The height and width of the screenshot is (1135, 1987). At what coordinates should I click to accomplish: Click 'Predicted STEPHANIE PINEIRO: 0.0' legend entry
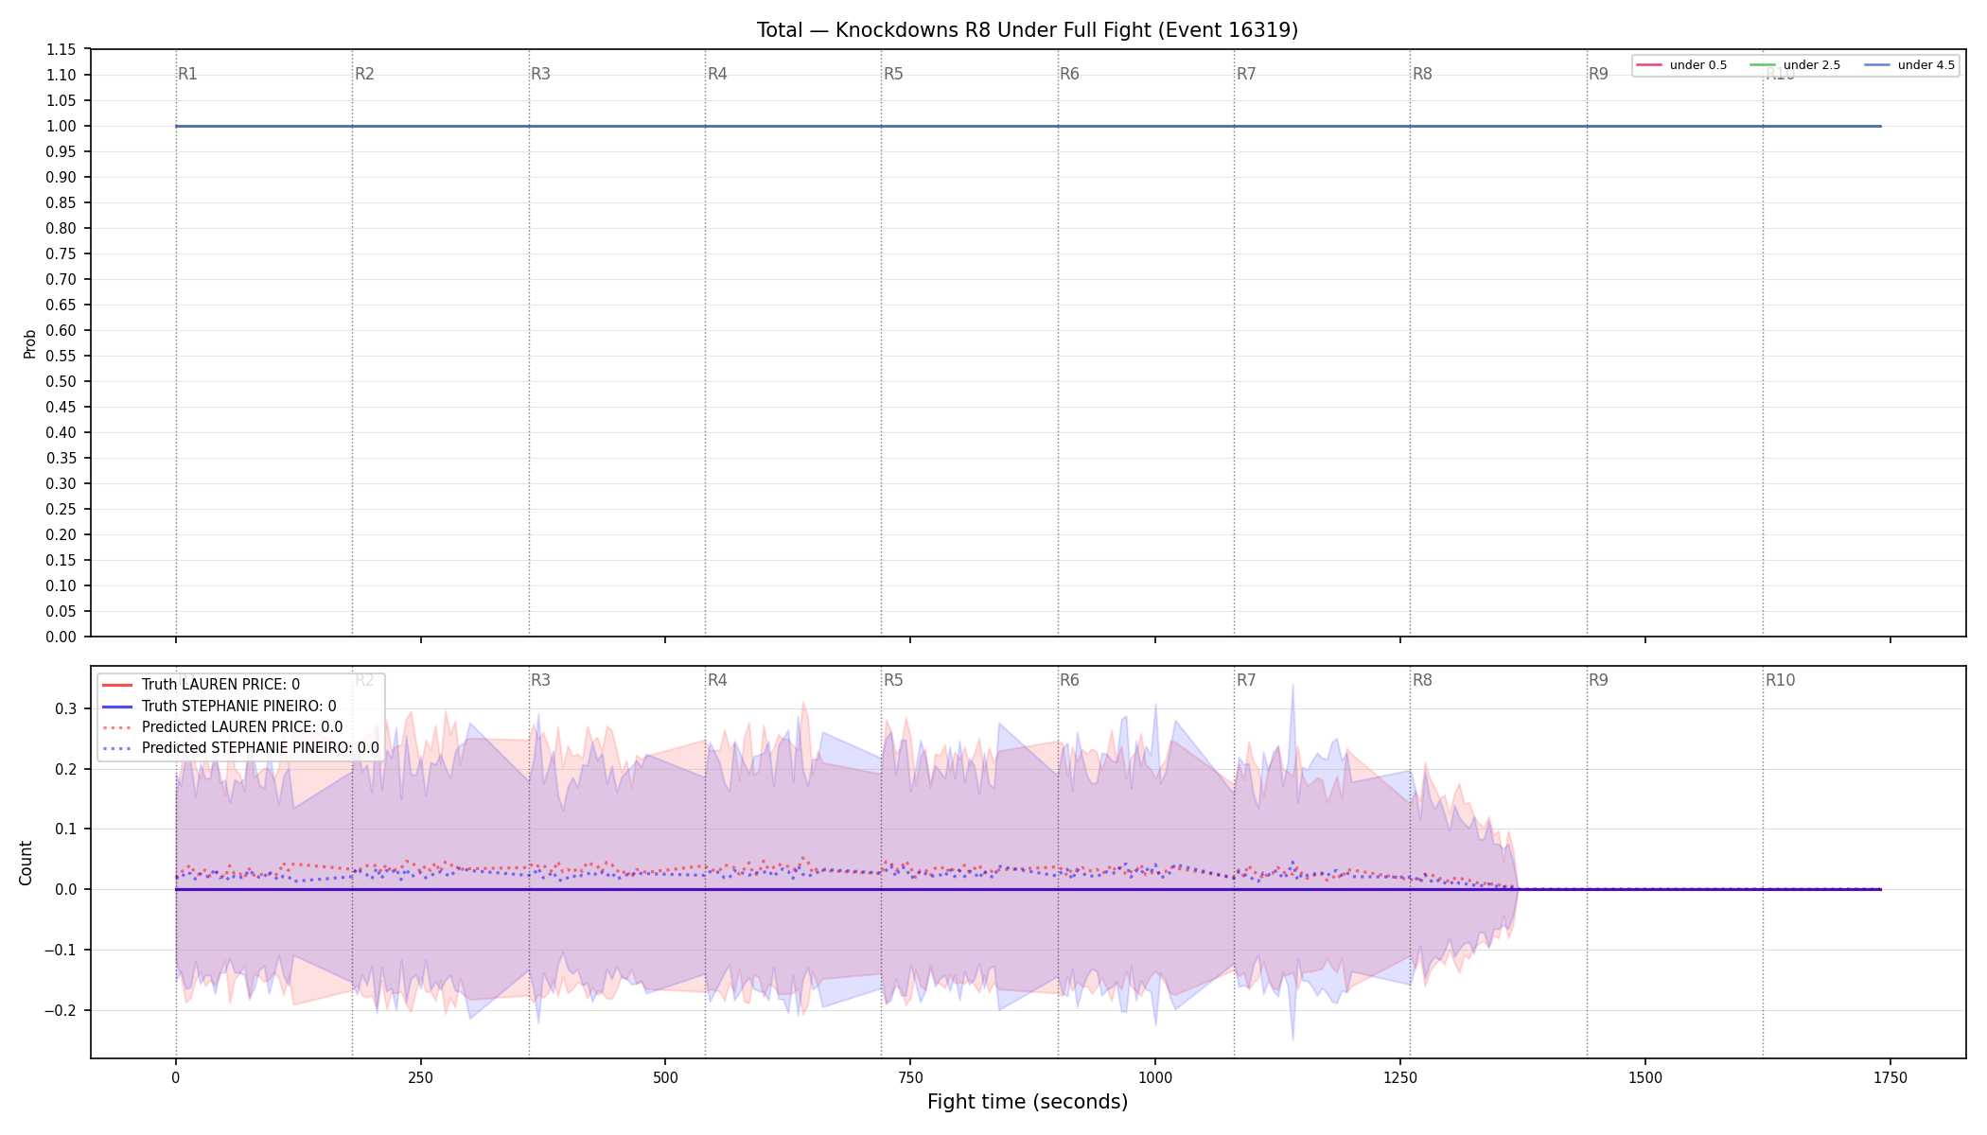click(x=240, y=748)
